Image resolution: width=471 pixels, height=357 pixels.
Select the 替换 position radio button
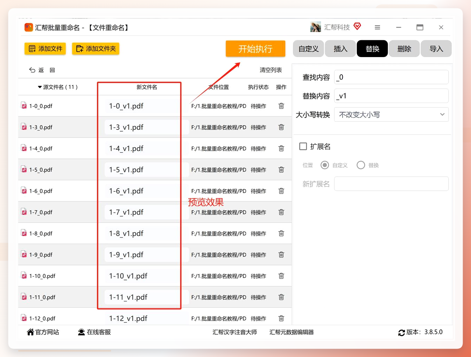click(x=361, y=165)
